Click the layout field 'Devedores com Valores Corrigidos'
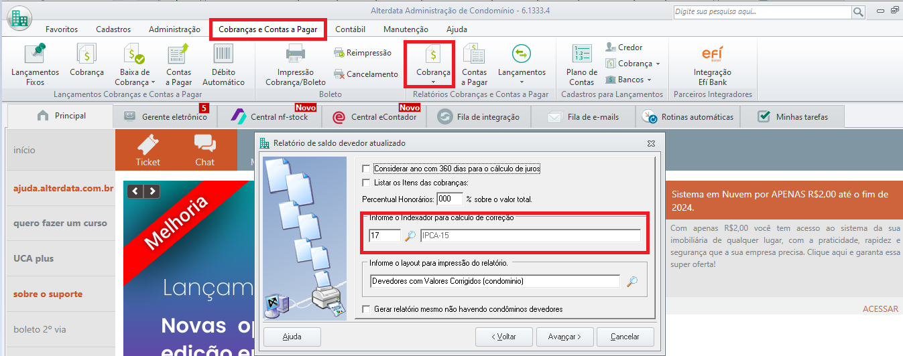Image resolution: width=903 pixels, height=356 pixels. [x=495, y=281]
